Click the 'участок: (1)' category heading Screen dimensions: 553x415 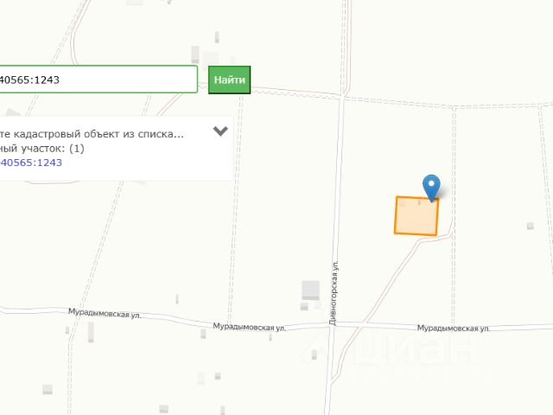tap(42, 148)
